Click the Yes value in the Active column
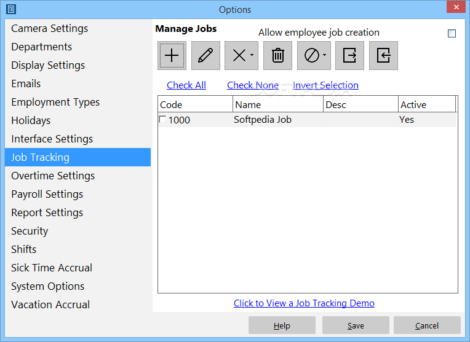The image size is (470, 342). tap(407, 120)
